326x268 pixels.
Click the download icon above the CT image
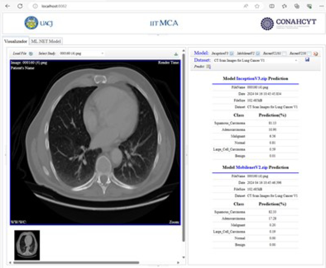[176, 54]
